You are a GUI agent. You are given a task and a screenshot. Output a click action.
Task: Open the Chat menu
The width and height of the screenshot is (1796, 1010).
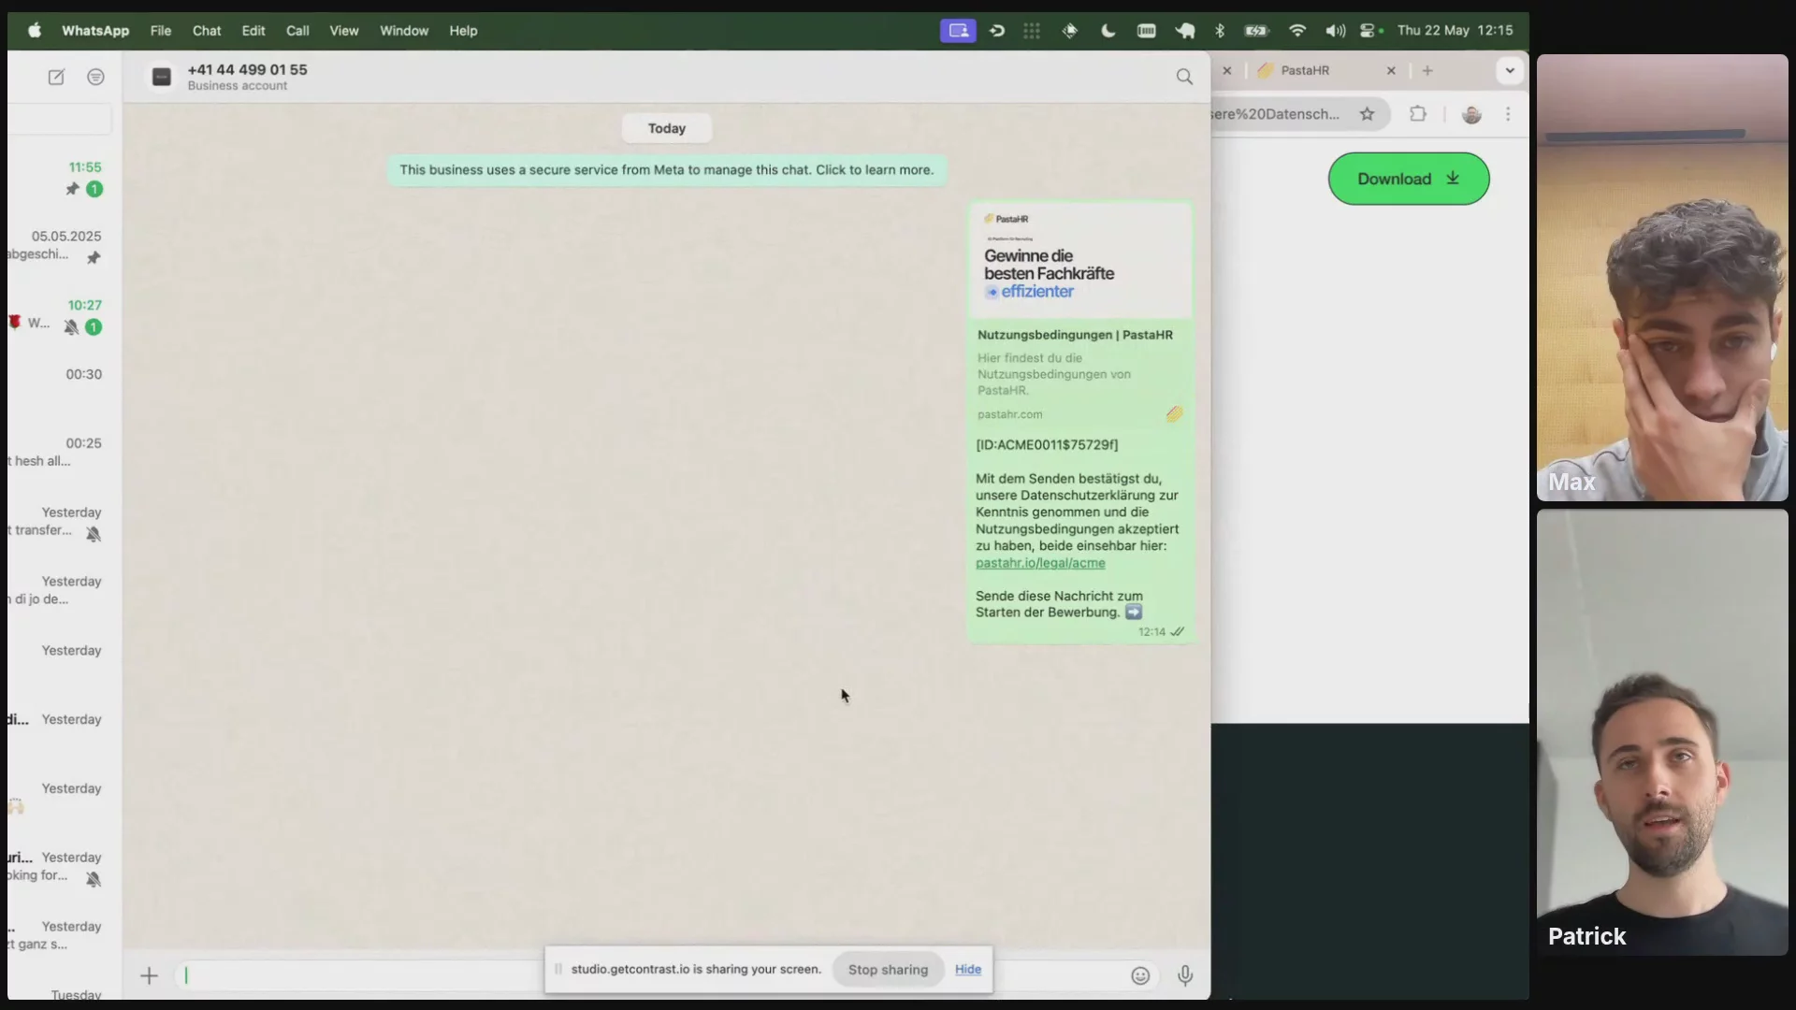click(207, 30)
